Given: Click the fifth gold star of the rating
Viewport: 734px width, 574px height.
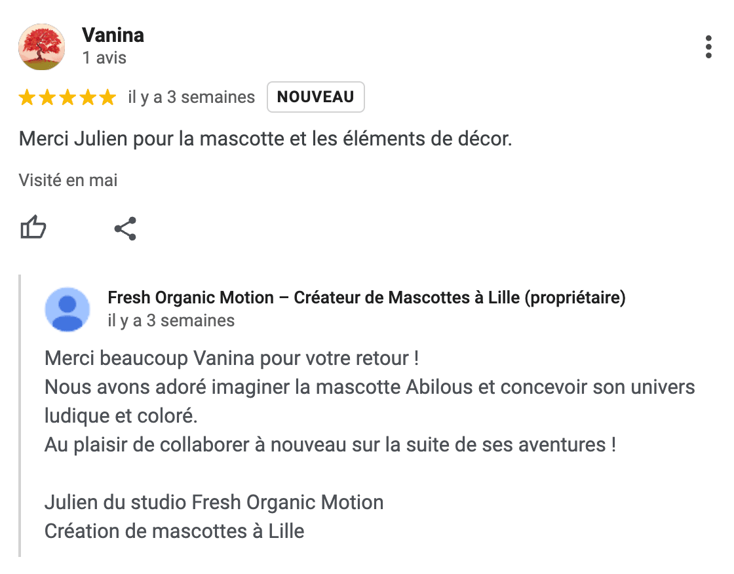Looking at the screenshot, I should point(107,98).
